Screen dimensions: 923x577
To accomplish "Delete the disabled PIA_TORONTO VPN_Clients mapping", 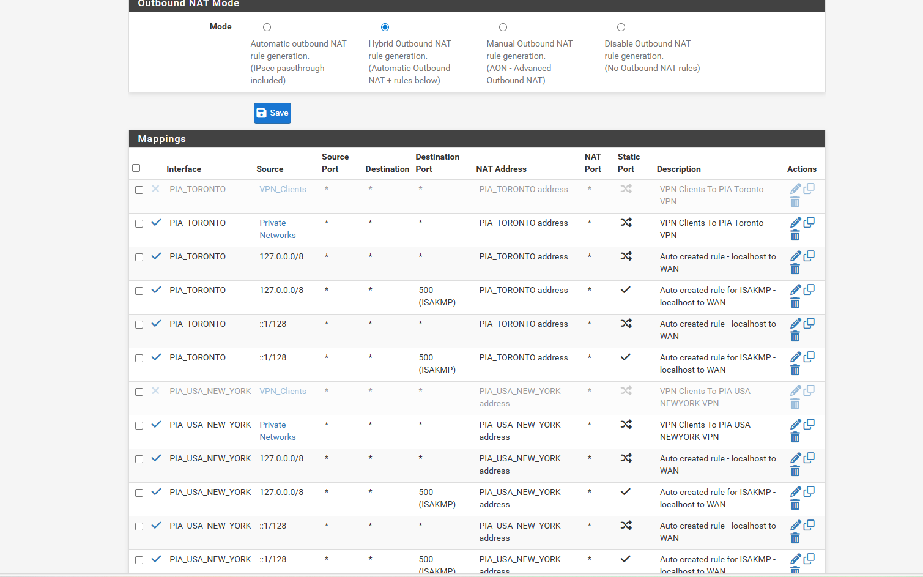I will click(x=795, y=202).
